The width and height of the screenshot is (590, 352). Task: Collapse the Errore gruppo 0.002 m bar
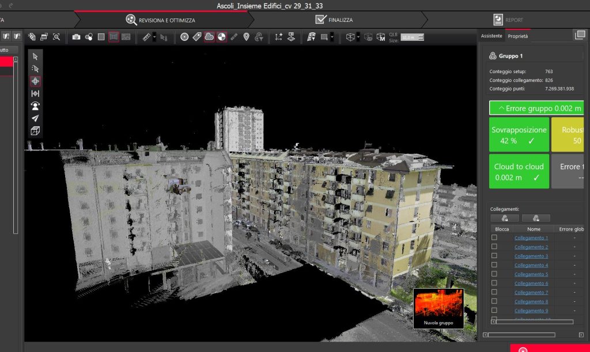tap(536, 108)
